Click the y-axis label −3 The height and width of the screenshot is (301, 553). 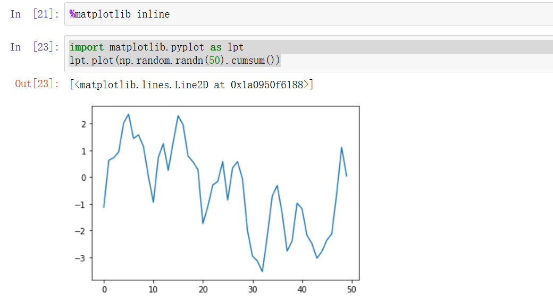coord(80,258)
